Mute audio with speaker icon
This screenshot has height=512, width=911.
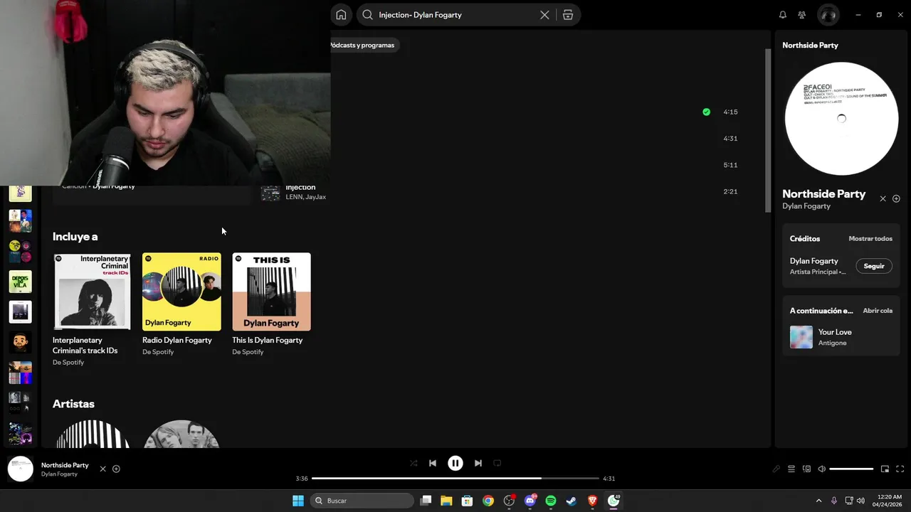pyautogui.click(x=821, y=469)
